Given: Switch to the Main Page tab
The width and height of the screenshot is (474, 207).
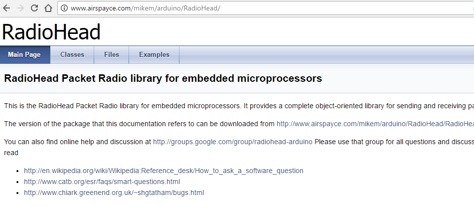Looking at the screenshot, I should coord(24,55).
